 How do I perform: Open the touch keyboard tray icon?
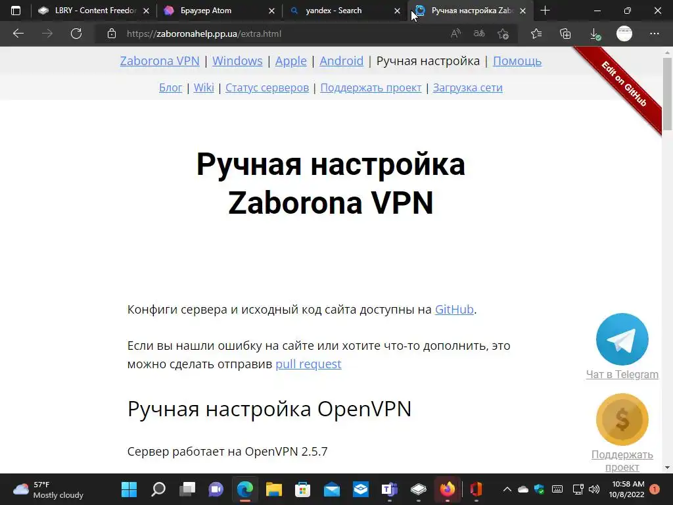(557, 489)
